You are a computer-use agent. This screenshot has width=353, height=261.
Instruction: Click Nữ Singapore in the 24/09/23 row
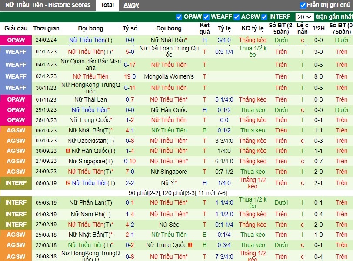(169, 172)
